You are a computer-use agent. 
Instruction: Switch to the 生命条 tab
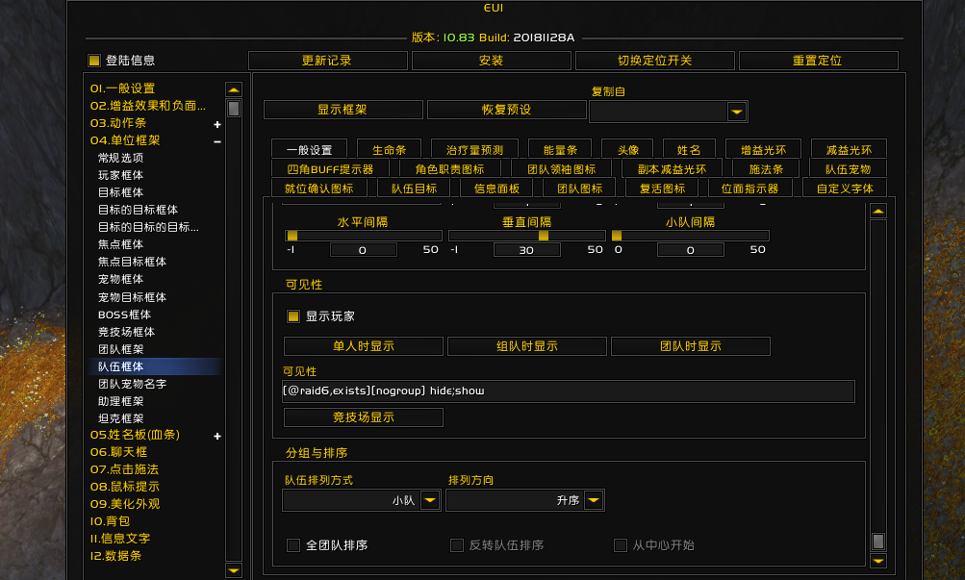click(x=389, y=148)
